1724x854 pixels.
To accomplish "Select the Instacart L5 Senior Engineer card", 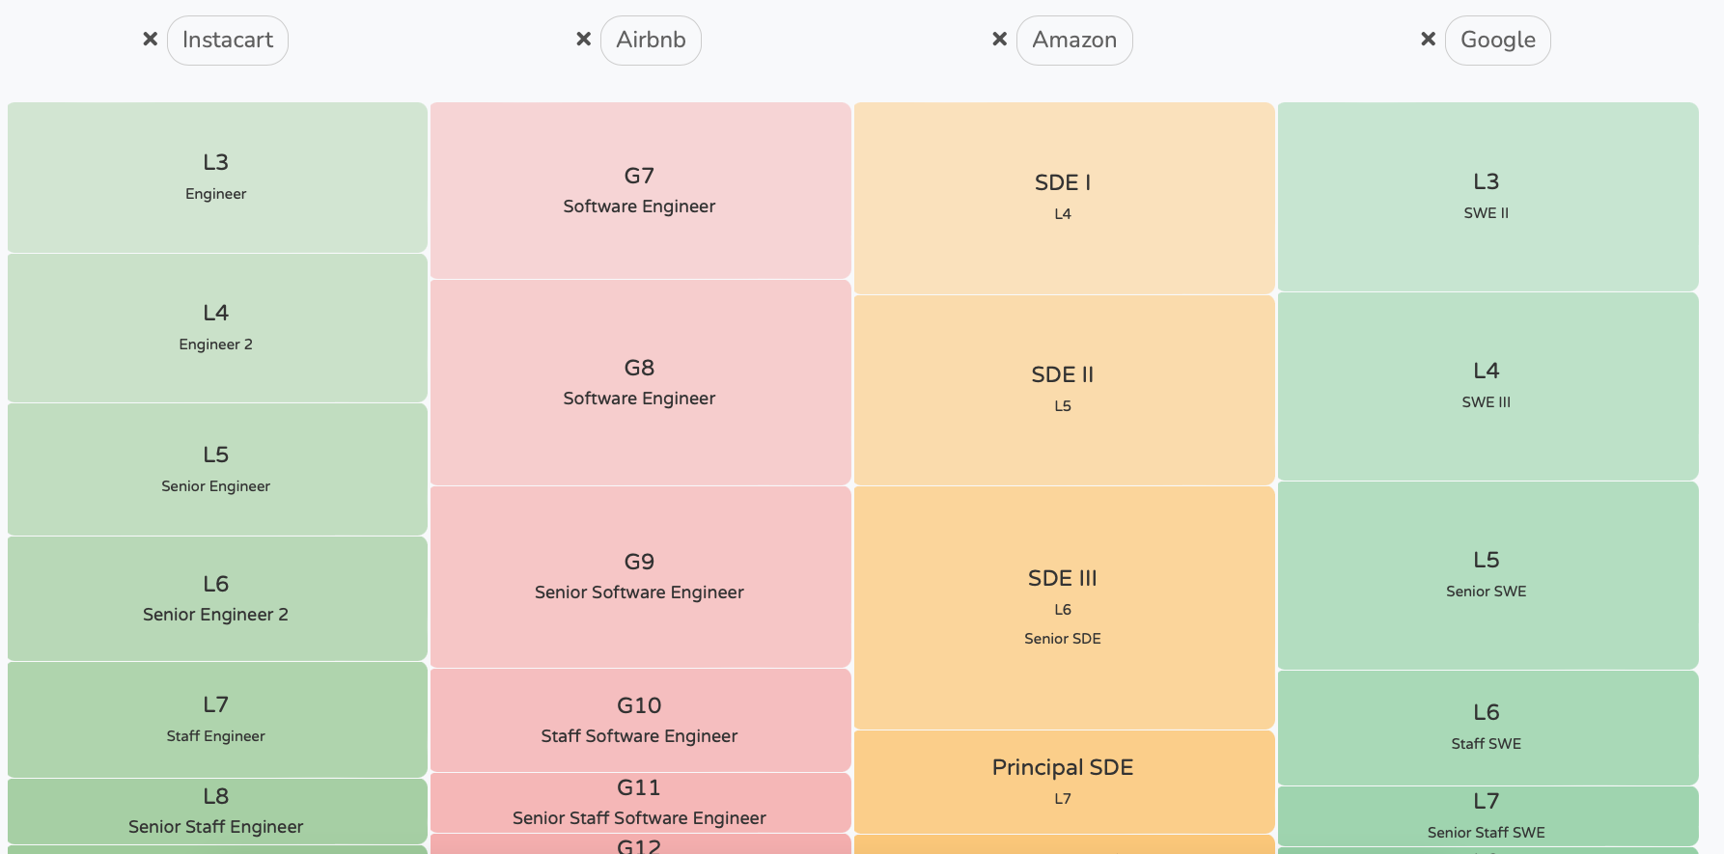I will [216, 469].
